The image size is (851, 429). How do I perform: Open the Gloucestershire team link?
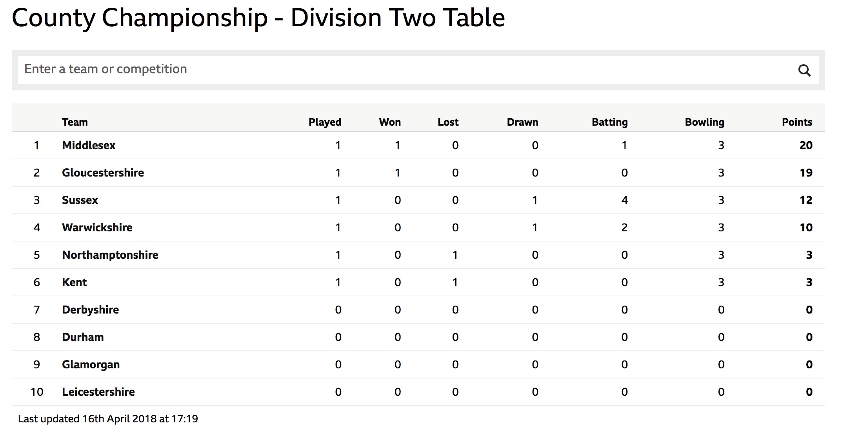pos(103,173)
